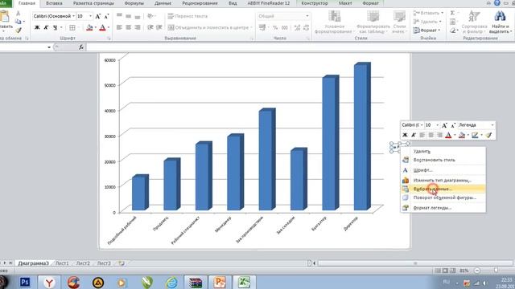This screenshot has height=289, width=515.
Task: Open Find and Select binoculars
Action: coord(501,22)
